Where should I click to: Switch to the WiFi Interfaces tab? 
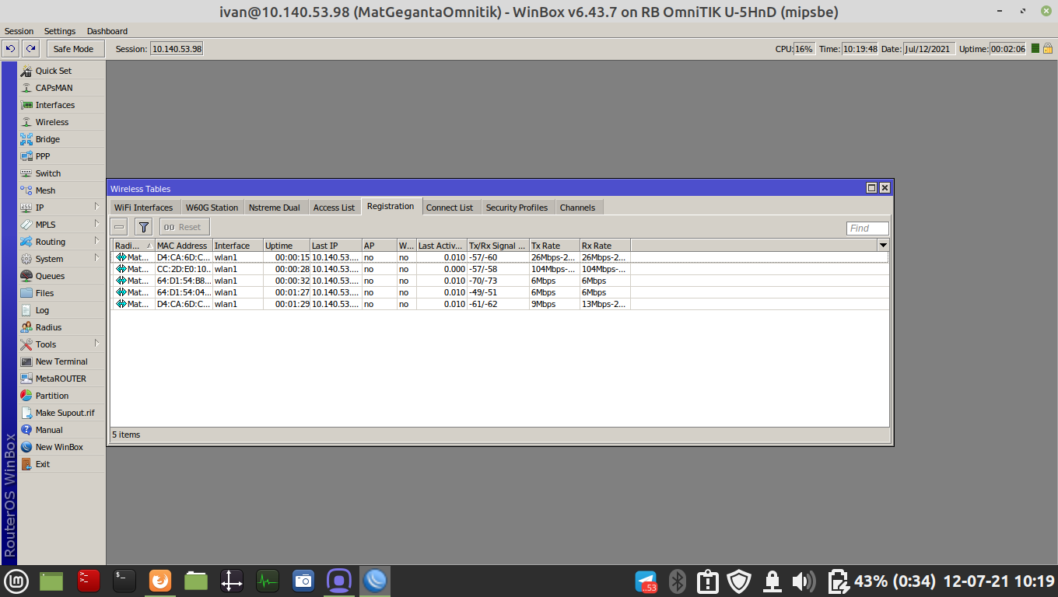143,208
